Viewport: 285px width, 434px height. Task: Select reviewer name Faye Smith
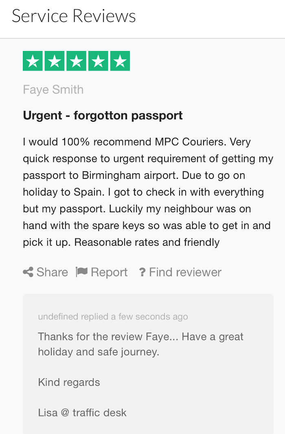(x=53, y=90)
